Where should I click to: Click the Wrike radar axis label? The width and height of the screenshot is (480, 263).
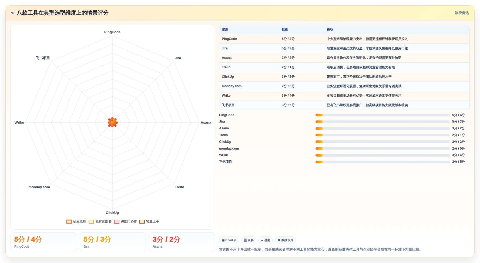19,123
